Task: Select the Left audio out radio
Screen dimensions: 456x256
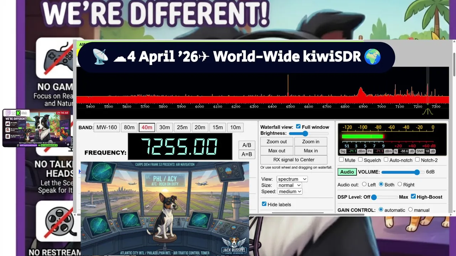Action: [x=364, y=184]
